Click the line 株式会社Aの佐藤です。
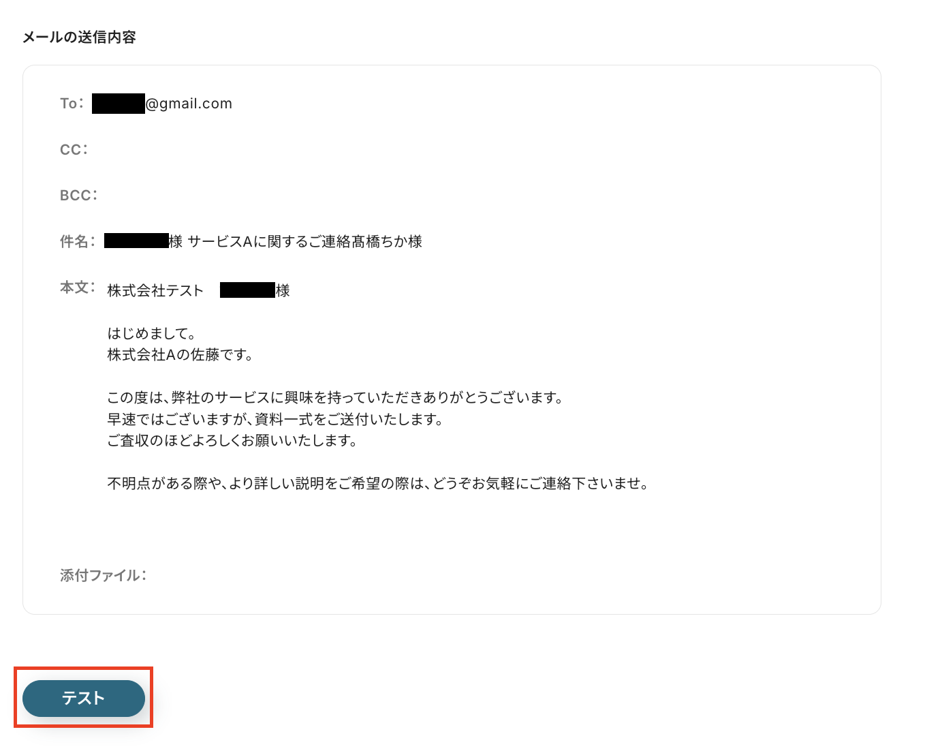The height and width of the screenshot is (751, 925). (x=181, y=355)
